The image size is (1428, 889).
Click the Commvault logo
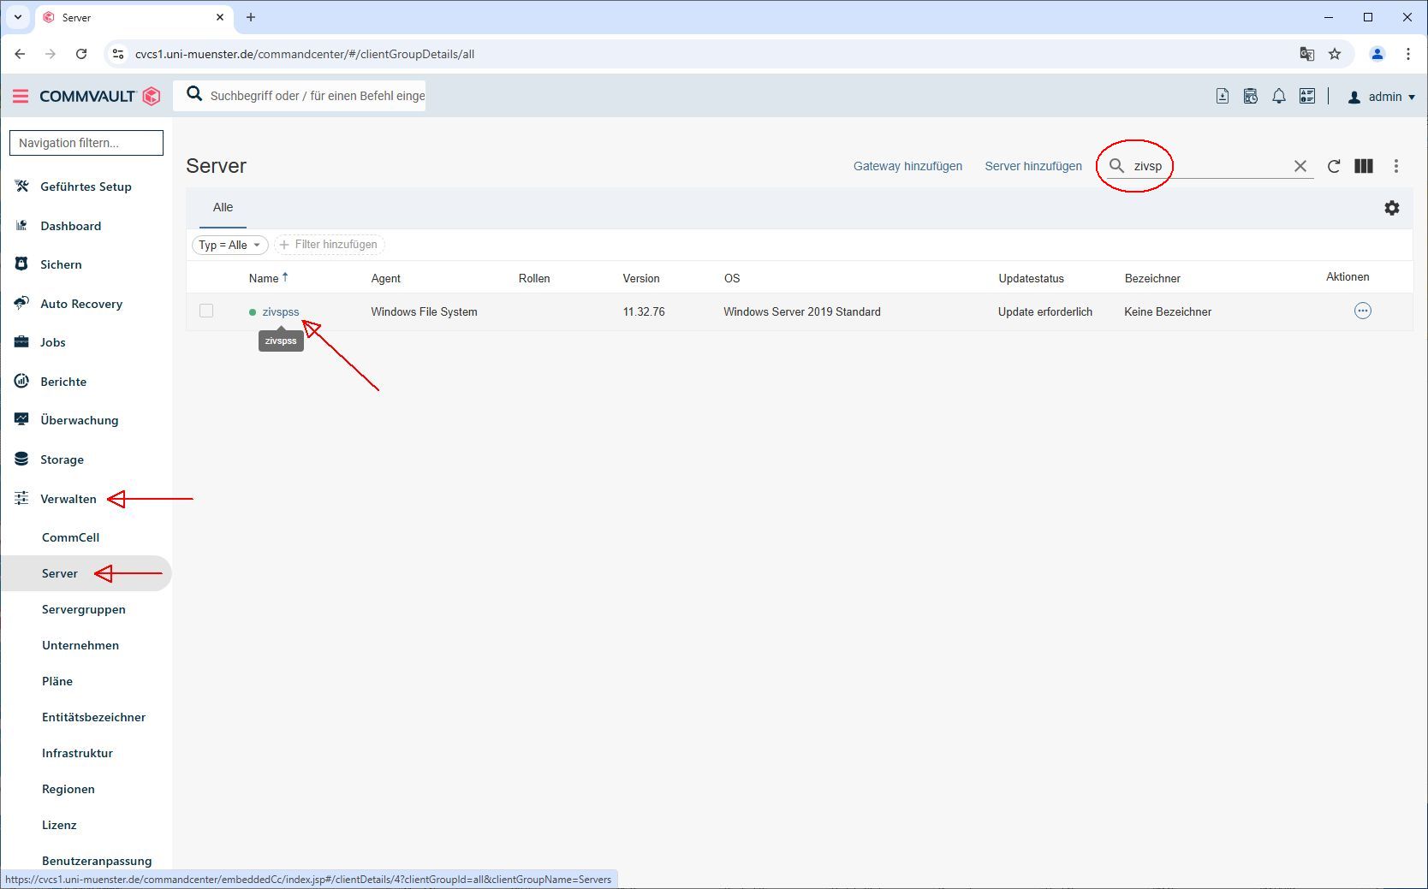point(99,96)
